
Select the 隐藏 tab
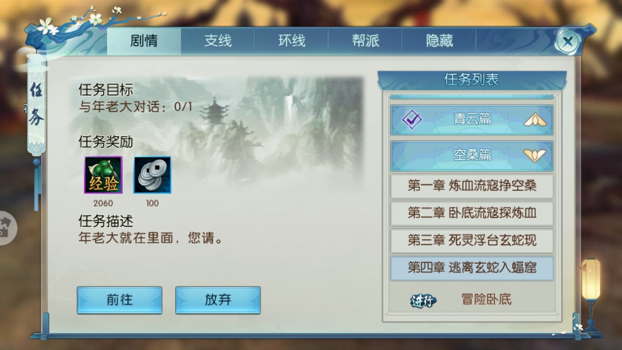tap(439, 41)
